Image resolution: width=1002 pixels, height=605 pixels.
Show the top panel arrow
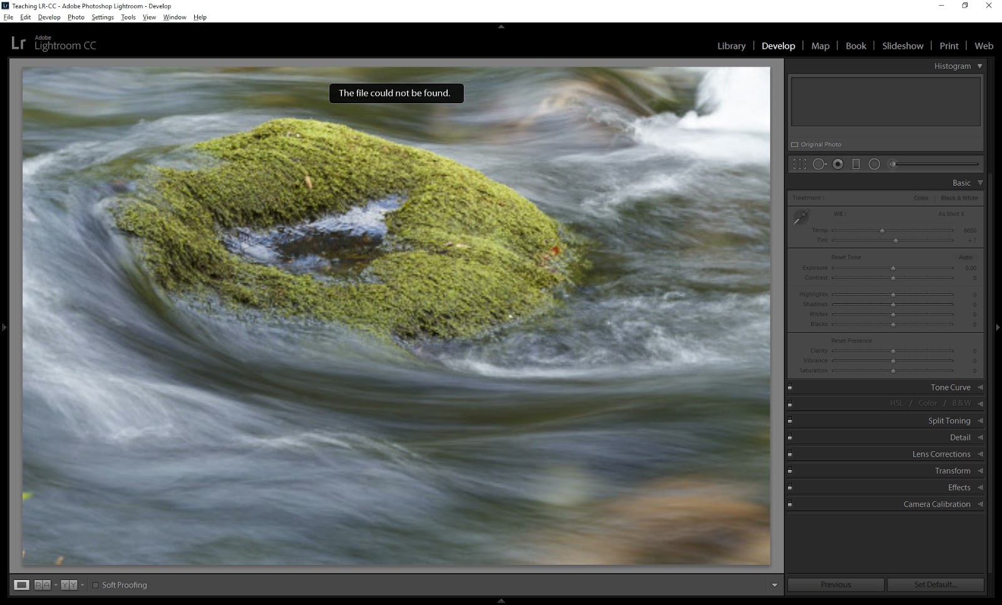tap(501, 27)
